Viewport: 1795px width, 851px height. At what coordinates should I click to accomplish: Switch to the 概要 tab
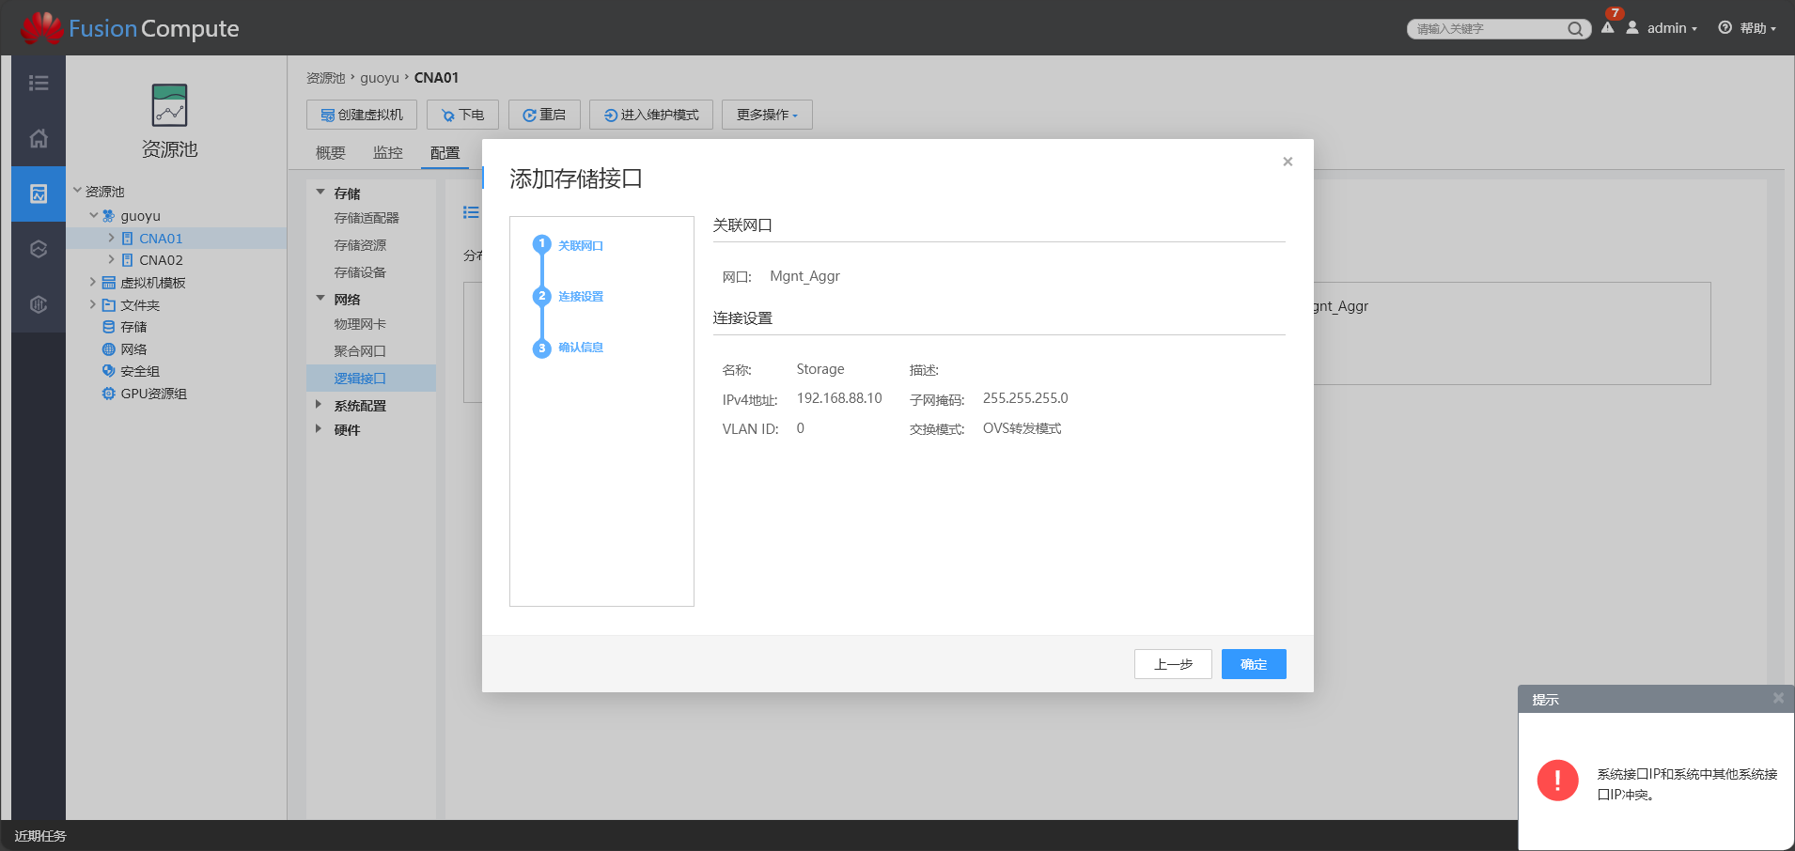331,153
